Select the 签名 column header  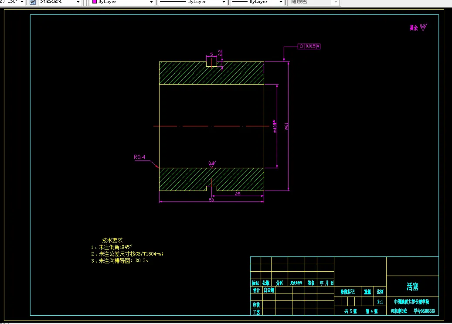point(311,283)
